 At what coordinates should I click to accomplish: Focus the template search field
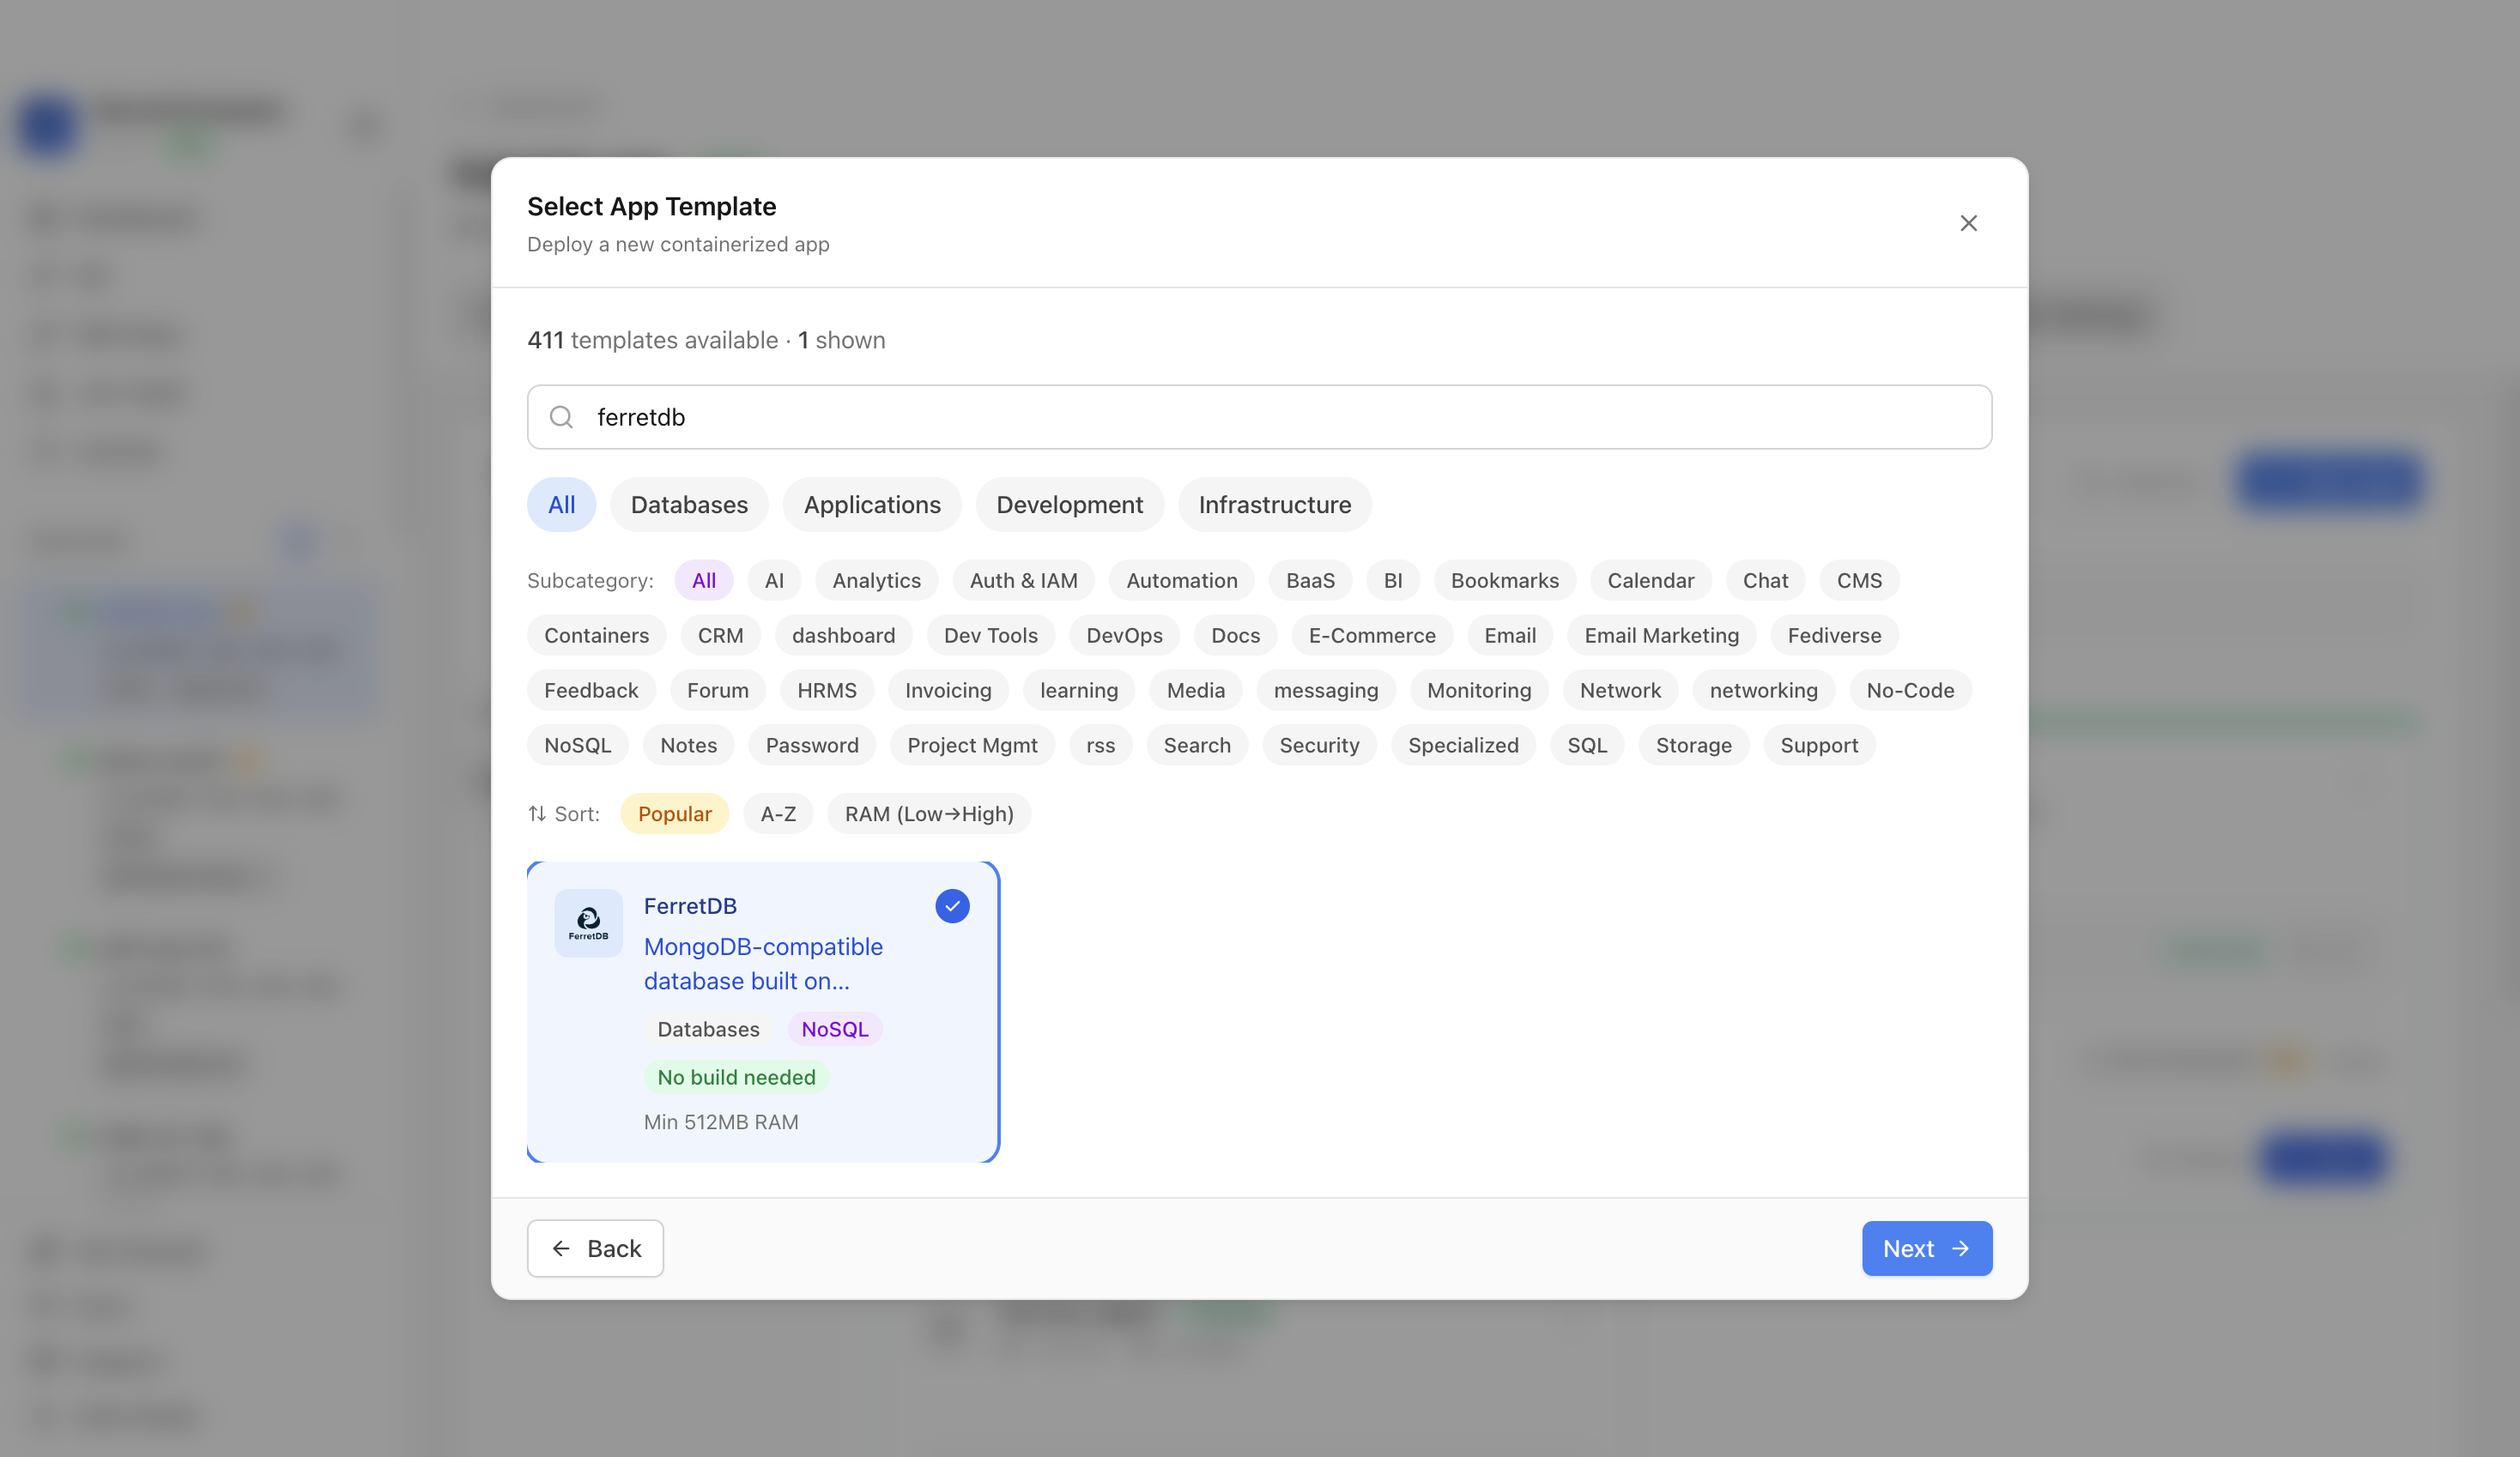(1259, 417)
